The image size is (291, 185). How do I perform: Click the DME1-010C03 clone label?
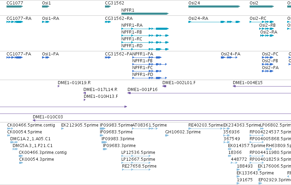[48, 117]
